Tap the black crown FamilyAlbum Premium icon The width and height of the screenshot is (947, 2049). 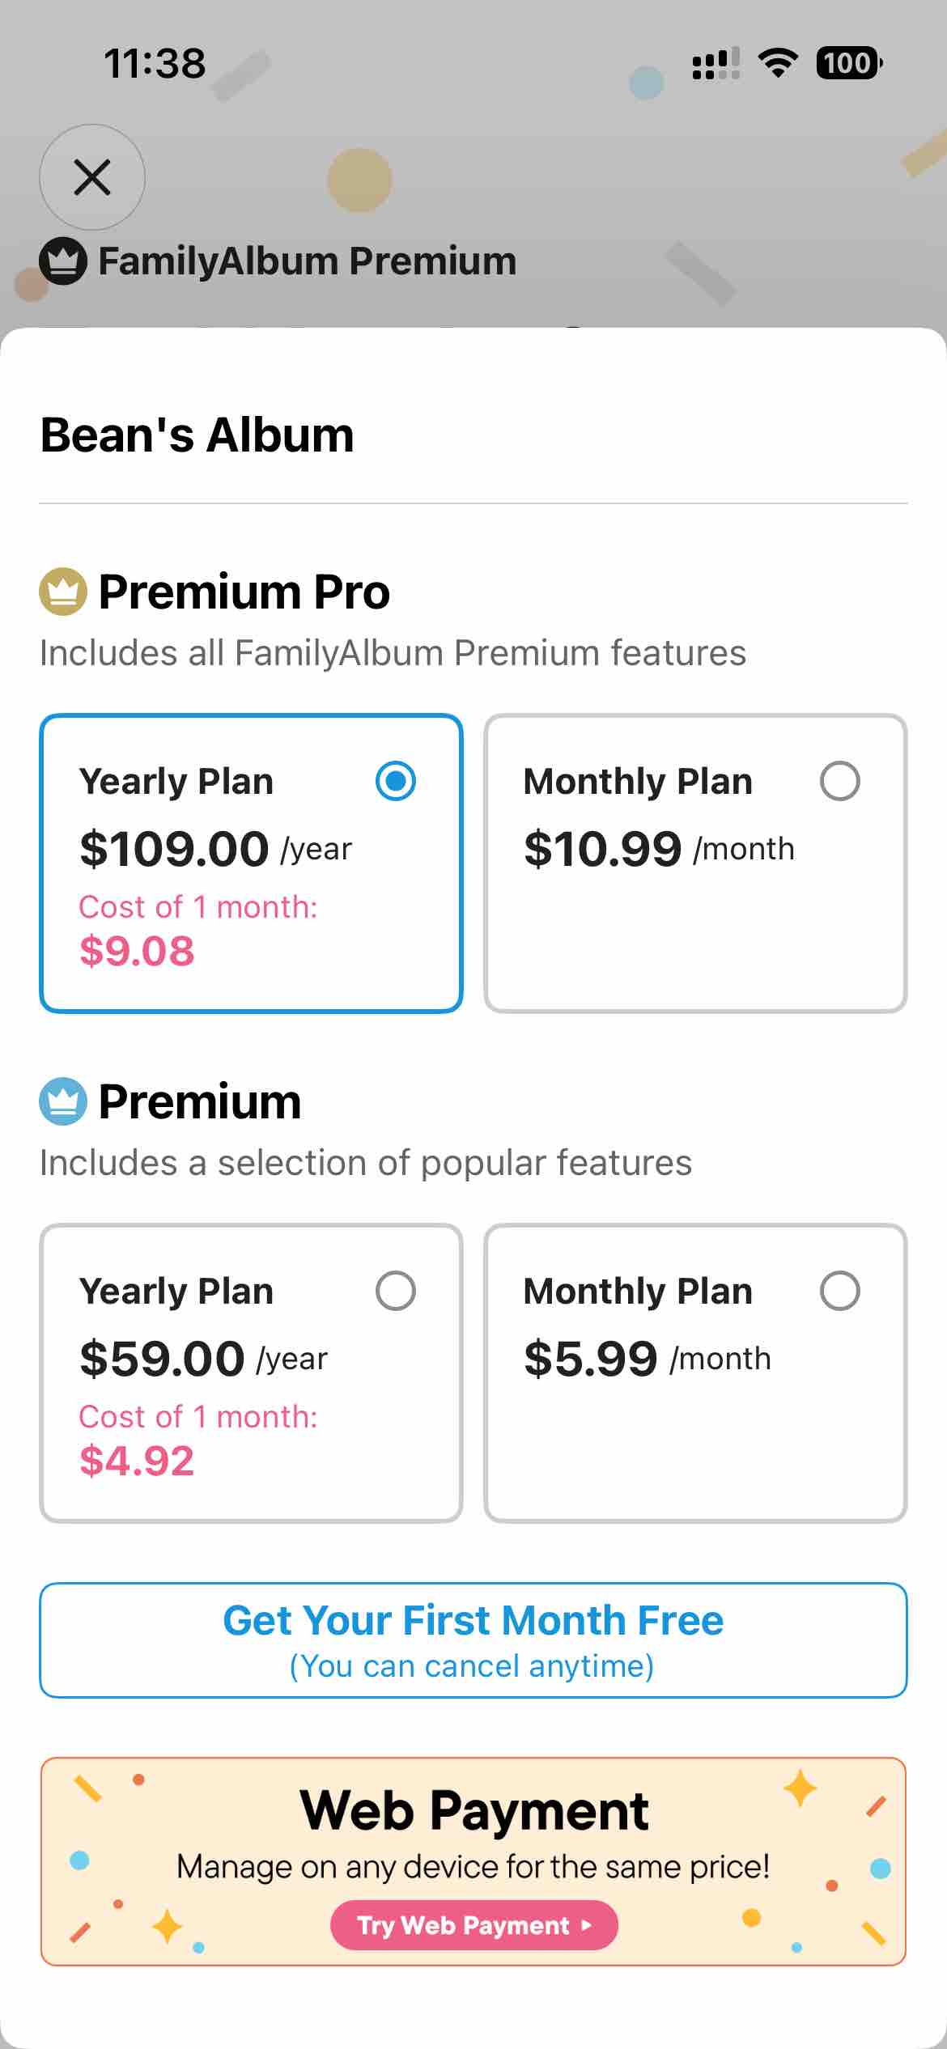[63, 261]
